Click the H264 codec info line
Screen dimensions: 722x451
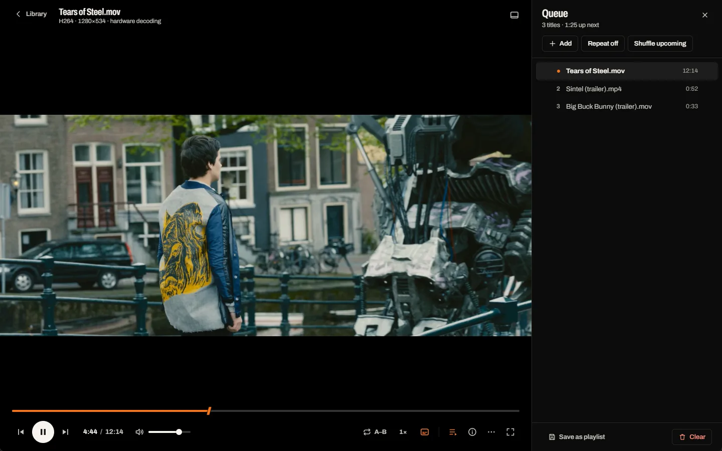tap(110, 21)
